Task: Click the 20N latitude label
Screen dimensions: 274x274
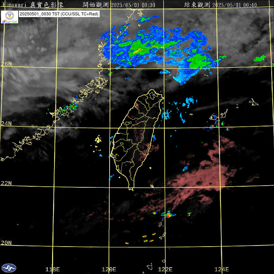Action: [6, 243]
